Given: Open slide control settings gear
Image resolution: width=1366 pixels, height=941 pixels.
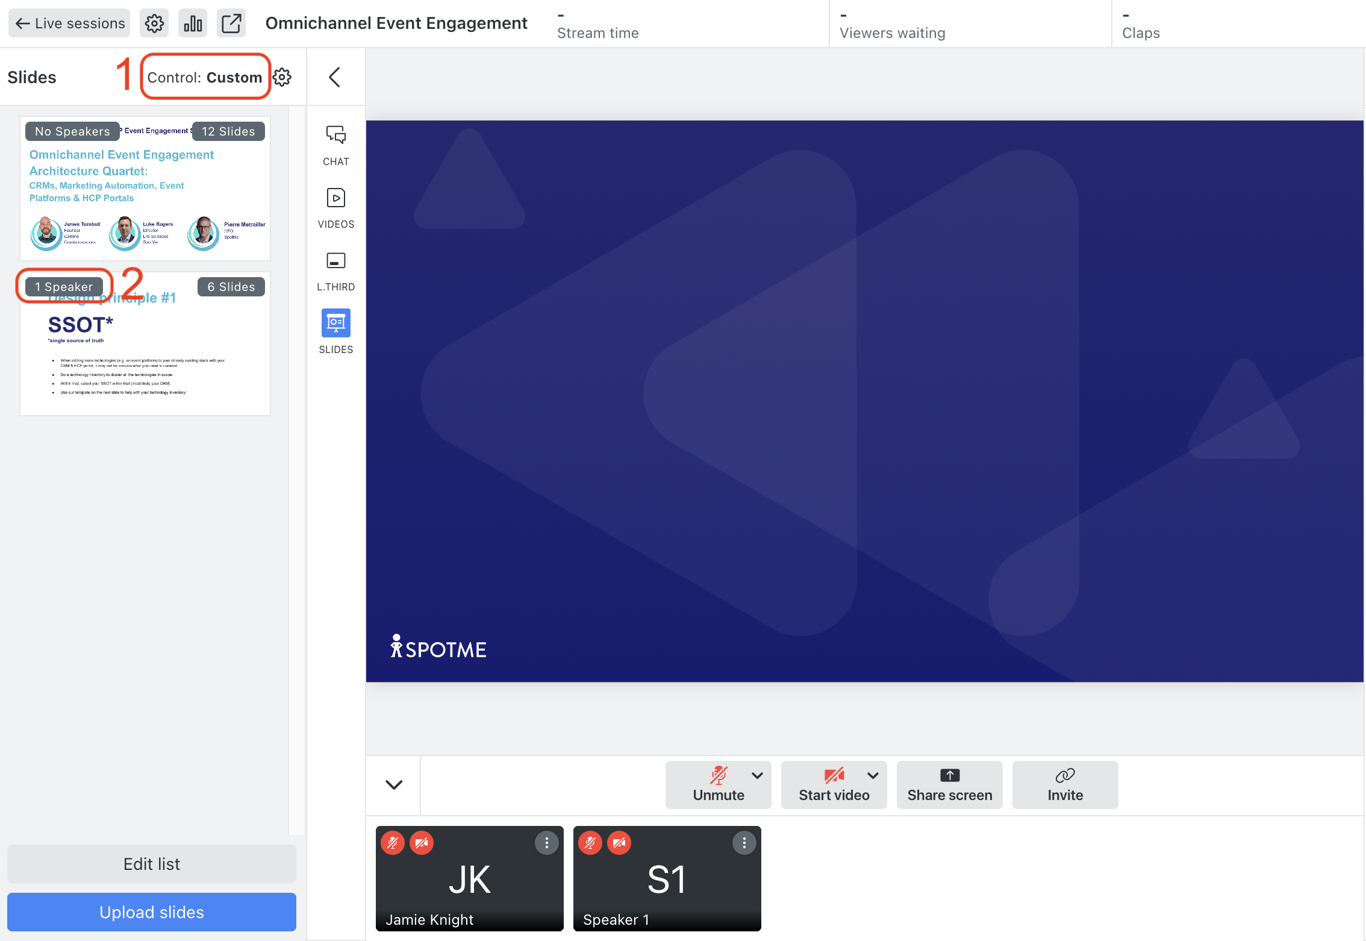Looking at the screenshot, I should pyautogui.click(x=282, y=77).
